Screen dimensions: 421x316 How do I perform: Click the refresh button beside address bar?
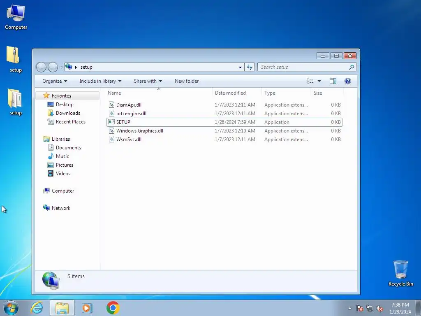point(250,67)
